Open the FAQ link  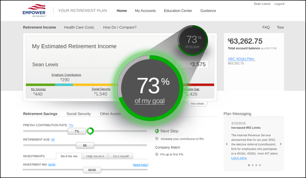[266, 27]
